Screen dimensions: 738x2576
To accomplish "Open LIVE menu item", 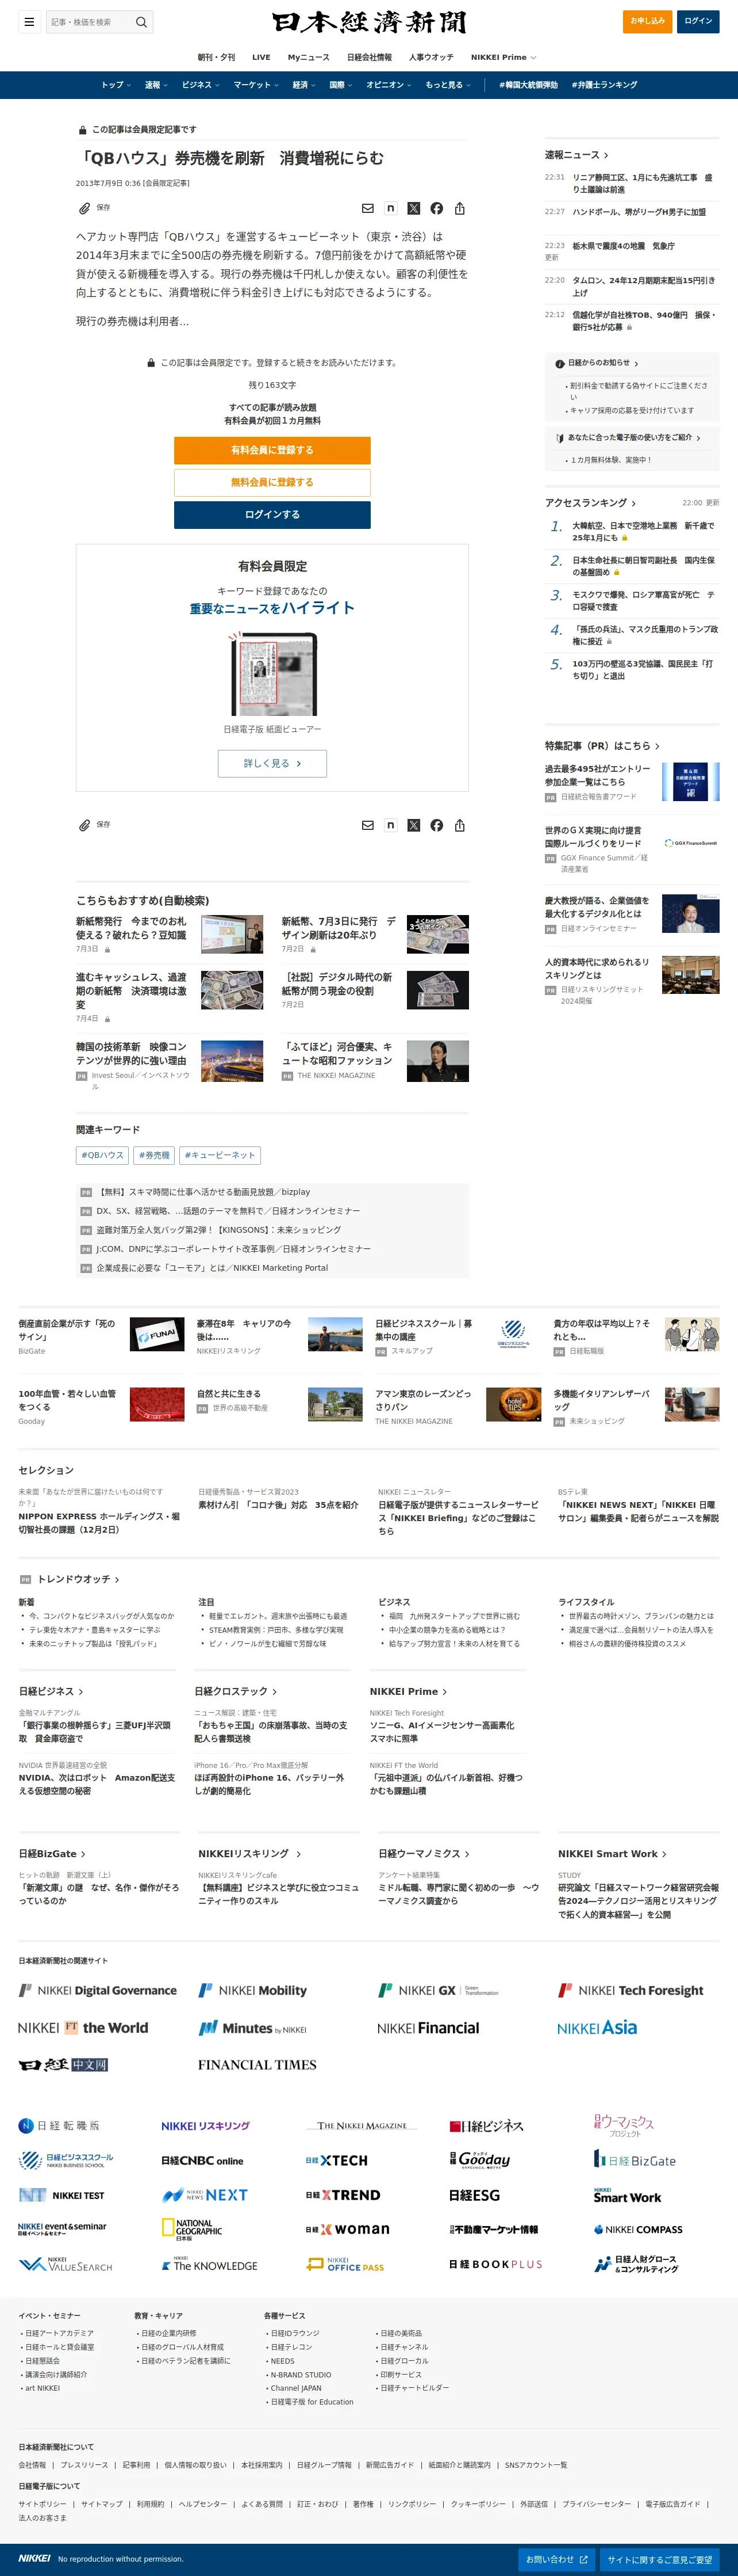I will click(x=262, y=57).
